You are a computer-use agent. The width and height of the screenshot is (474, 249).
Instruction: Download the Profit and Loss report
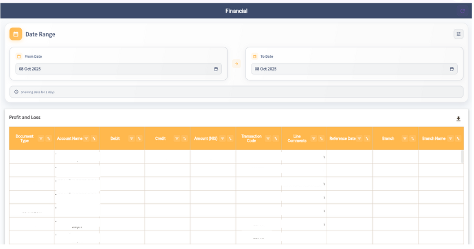[x=458, y=119]
